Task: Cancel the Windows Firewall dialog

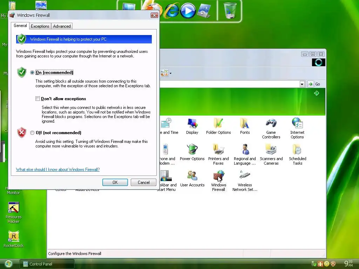Action: pyautogui.click(x=143, y=182)
